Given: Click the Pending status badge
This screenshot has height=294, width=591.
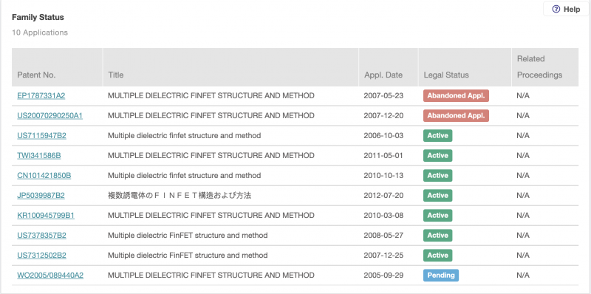Looking at the screenshot, I should [x=440, y=276].
